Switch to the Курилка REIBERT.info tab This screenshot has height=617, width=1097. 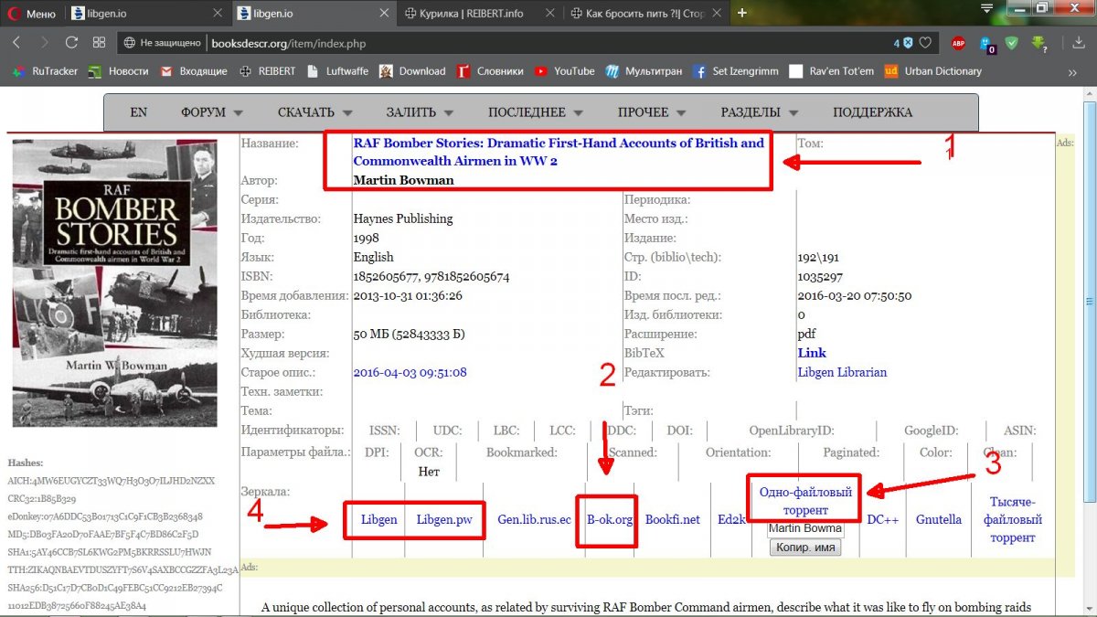point(477,13)
